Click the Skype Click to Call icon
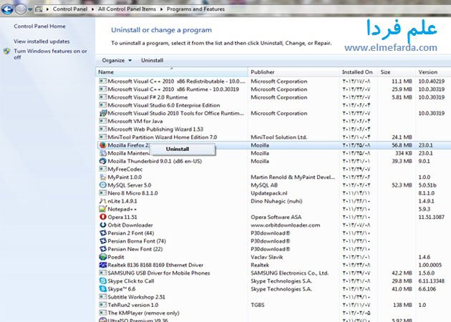The height and width of the screenshot is (322, 451). [x=102, y=281]
